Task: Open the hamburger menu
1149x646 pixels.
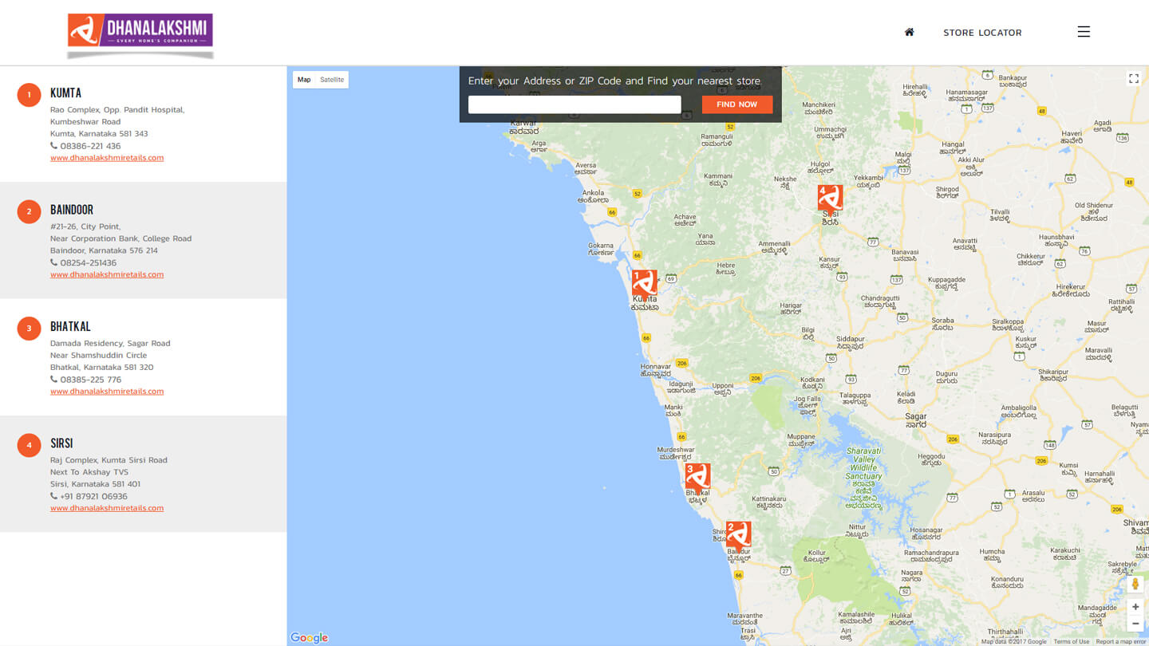Action: coord(1083,32)
